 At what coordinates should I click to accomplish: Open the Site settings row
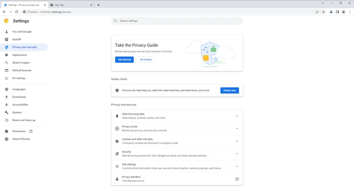[177, 167]
